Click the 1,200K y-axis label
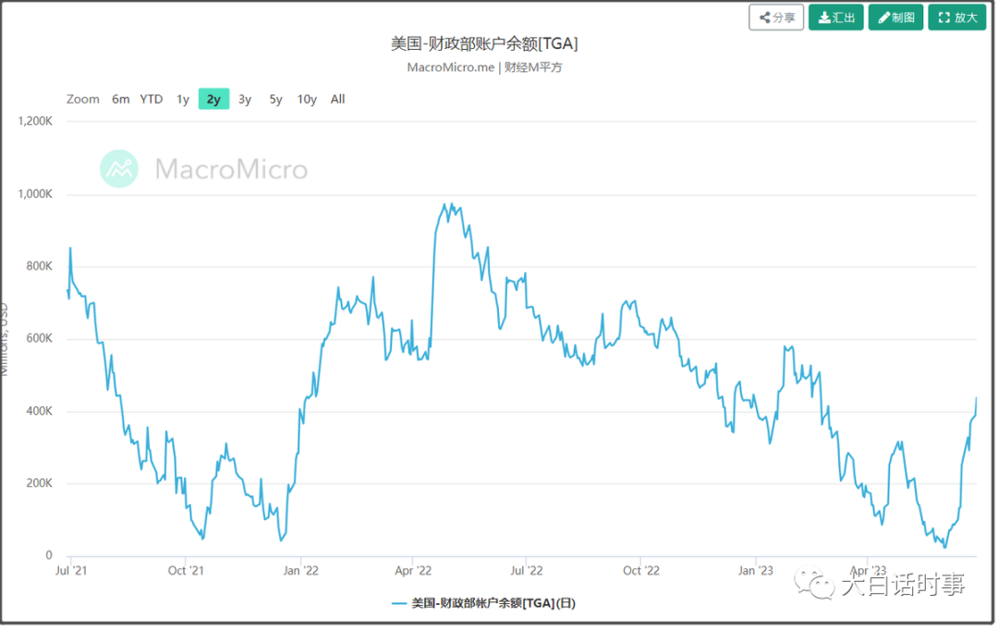The width and height of the screenshot is (998, 629). [x=35, y=121]
